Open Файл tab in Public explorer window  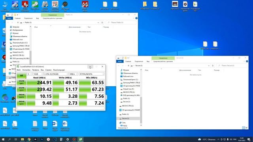coord(9,19)
